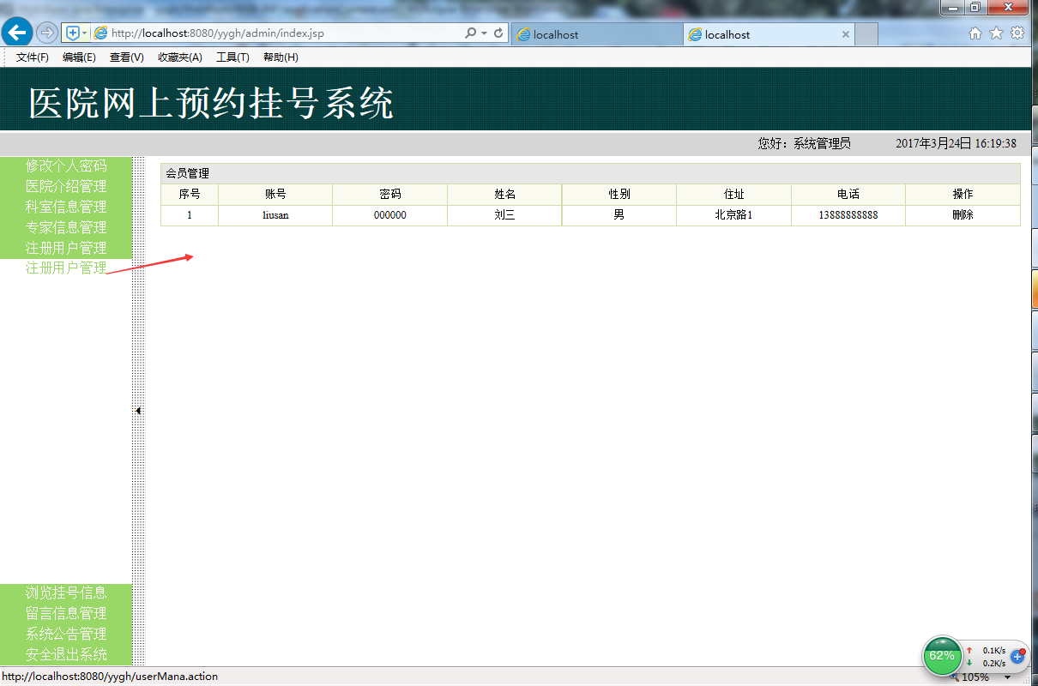Click the blue plus icon on speed widget
The height and width of the screenshot is (686, 1038).
pyautogui.click(x=1018, y=656)
